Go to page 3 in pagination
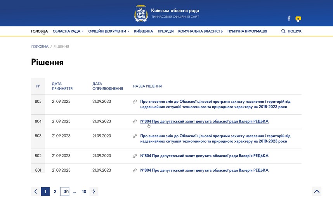 [x=65, y=191]
